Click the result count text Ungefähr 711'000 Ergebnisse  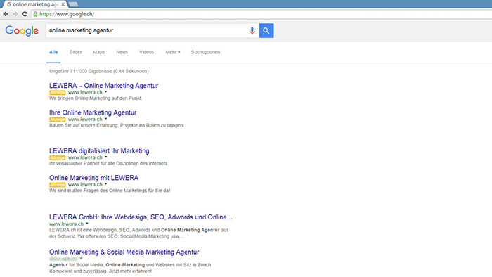tap(99, 71)
